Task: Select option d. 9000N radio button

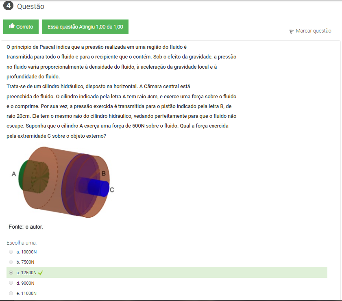Action: coord(11,283)
